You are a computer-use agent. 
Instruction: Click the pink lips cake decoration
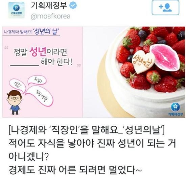[165, 58]
